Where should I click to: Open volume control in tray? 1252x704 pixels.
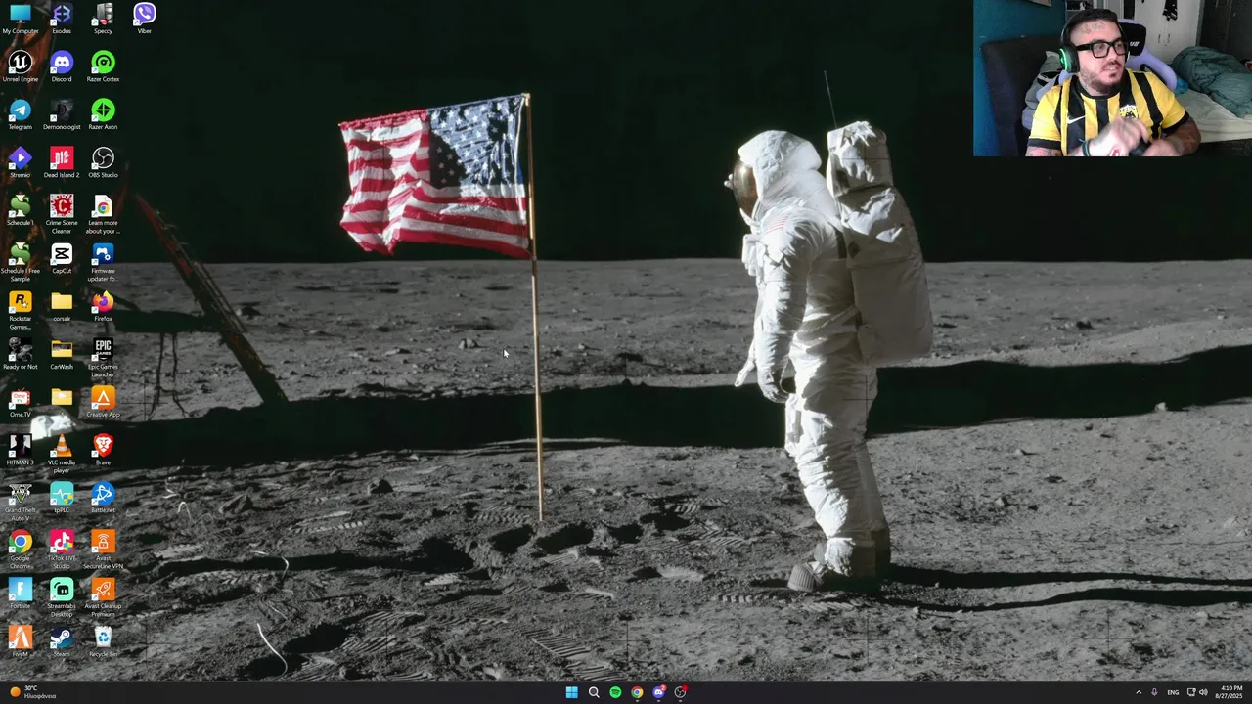(x=1204, y=692)
